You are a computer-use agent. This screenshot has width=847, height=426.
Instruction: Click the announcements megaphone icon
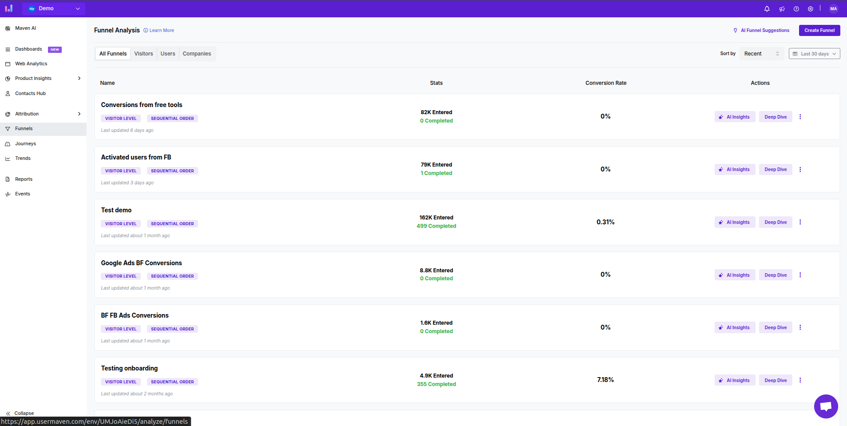782,9
